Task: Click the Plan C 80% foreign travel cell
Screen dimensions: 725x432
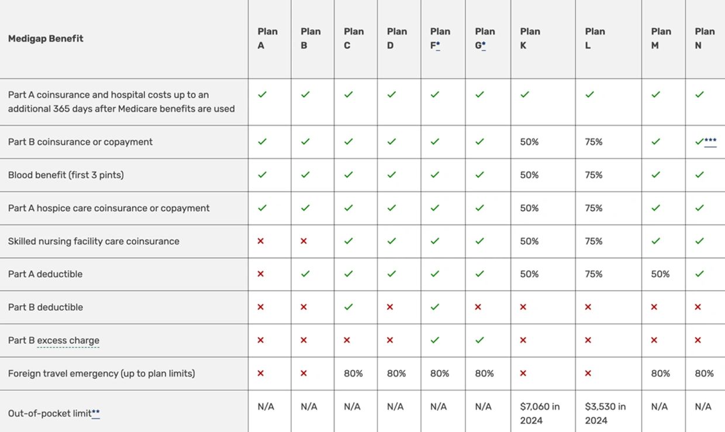Action: pos(353,373)
